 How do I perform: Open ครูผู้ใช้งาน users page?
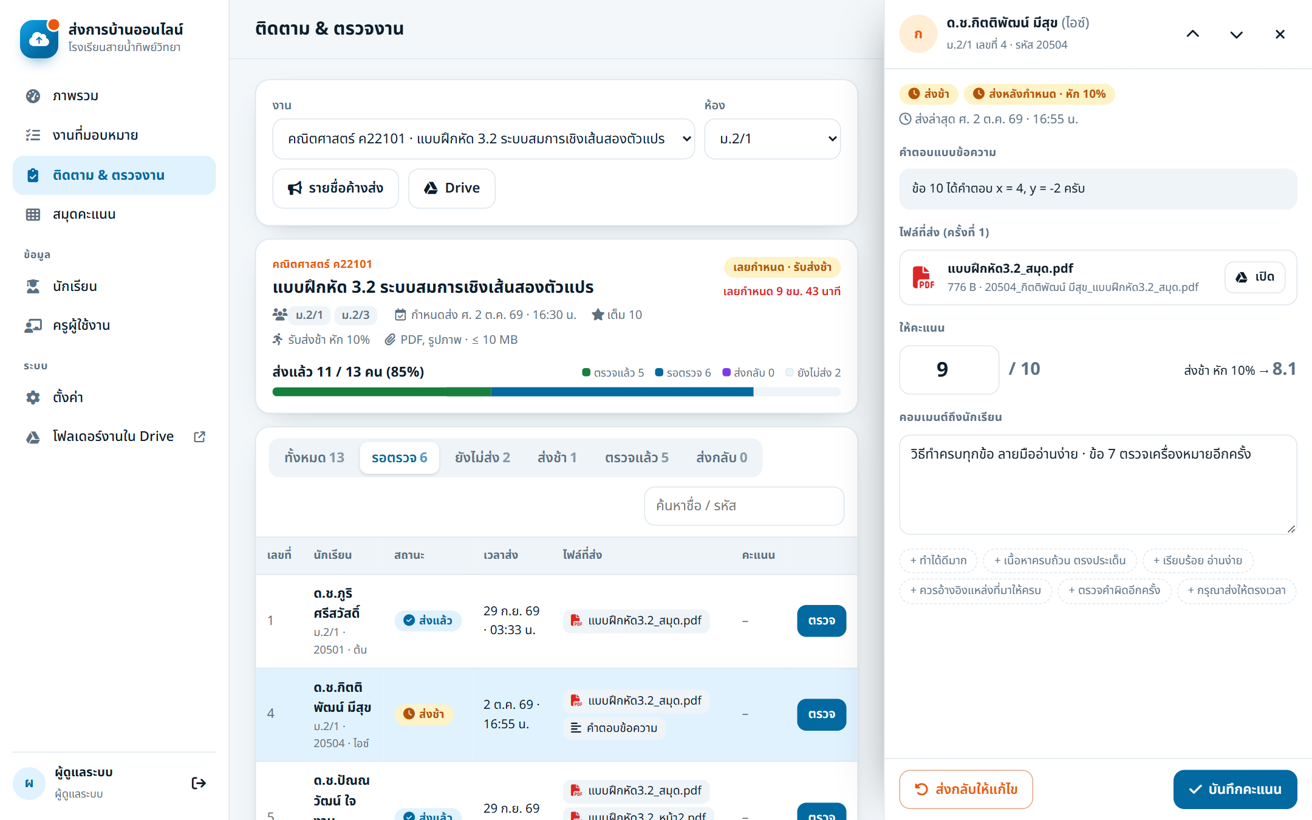tap(114, 325)
